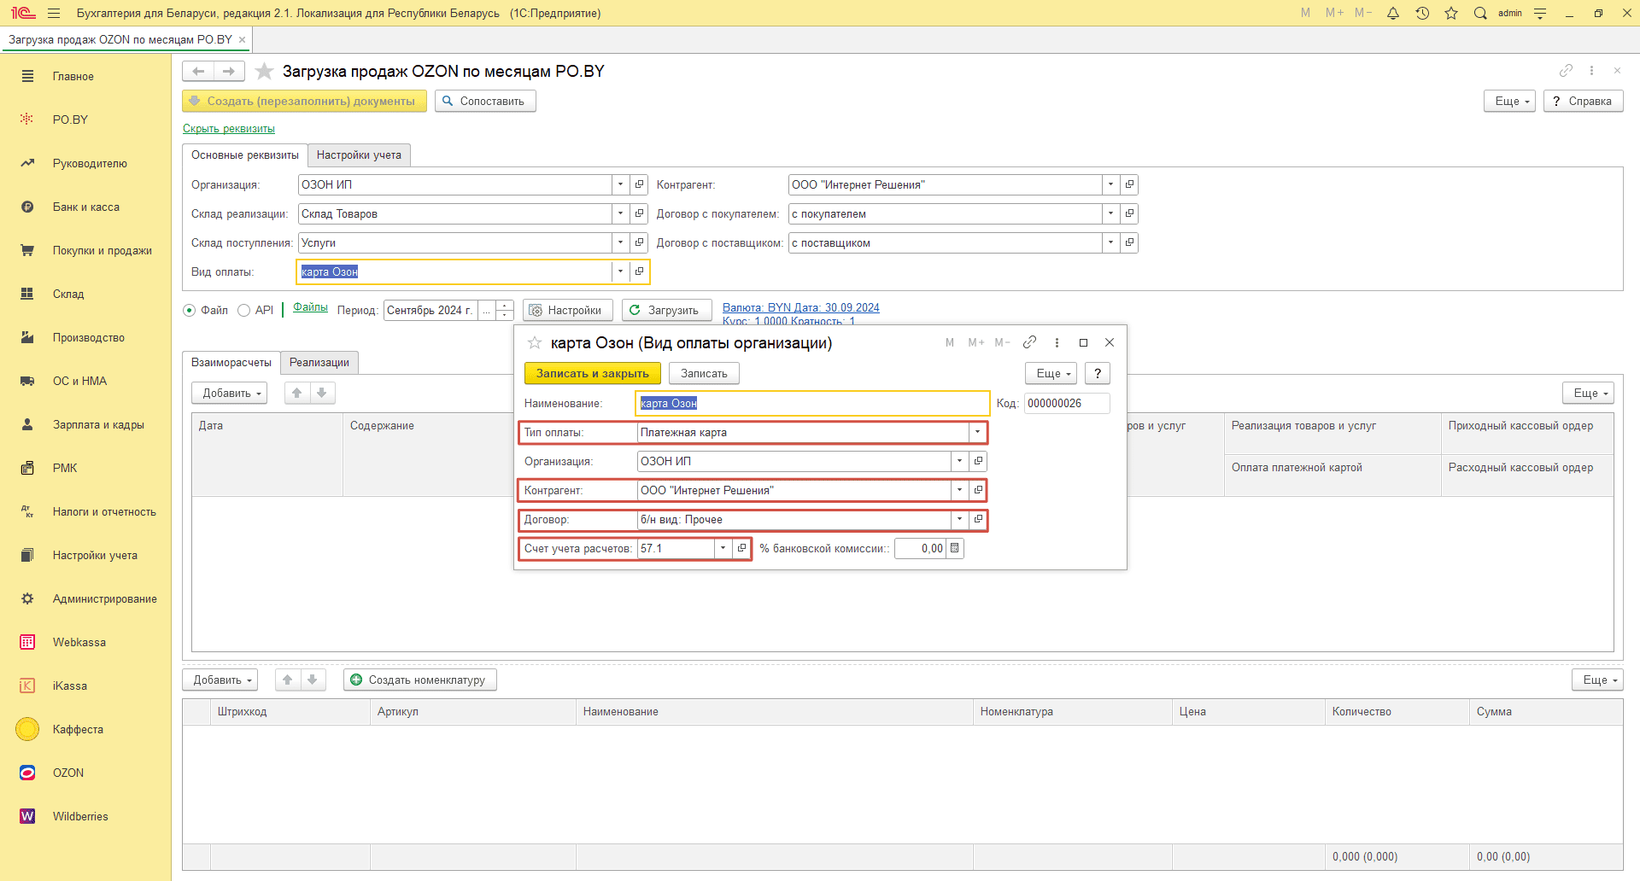The width and height of the screenshot is (1640, 881).
Task: Close the Загрузка продаж OZON tab
Action: click(242, 39)
